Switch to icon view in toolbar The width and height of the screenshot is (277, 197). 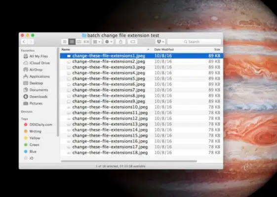(x=65, y=42)
